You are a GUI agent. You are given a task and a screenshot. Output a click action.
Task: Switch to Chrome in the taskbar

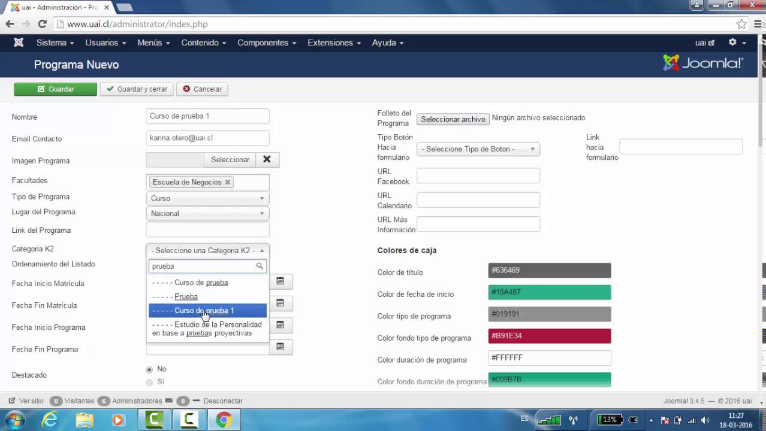224,420
